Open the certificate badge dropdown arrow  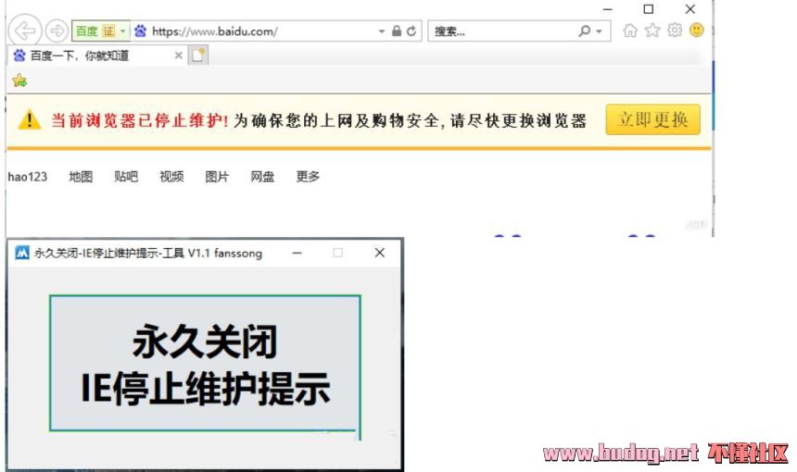coord(123,31)
